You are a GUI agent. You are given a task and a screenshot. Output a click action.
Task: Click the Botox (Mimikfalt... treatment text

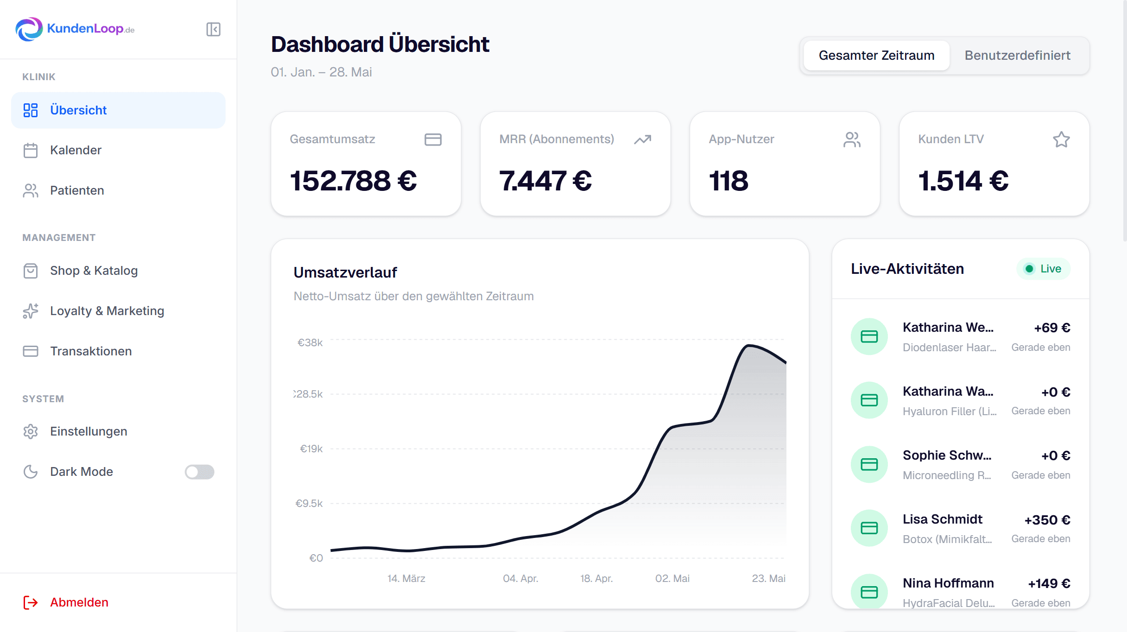(947, 539)
